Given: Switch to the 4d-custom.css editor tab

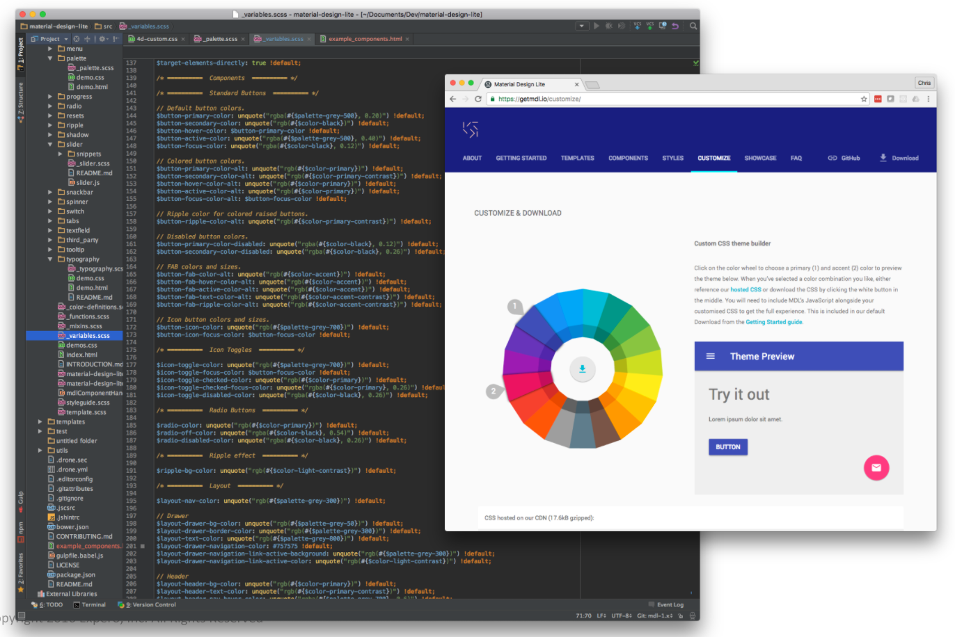Looking at the screenshot, I should click(157, 39).
